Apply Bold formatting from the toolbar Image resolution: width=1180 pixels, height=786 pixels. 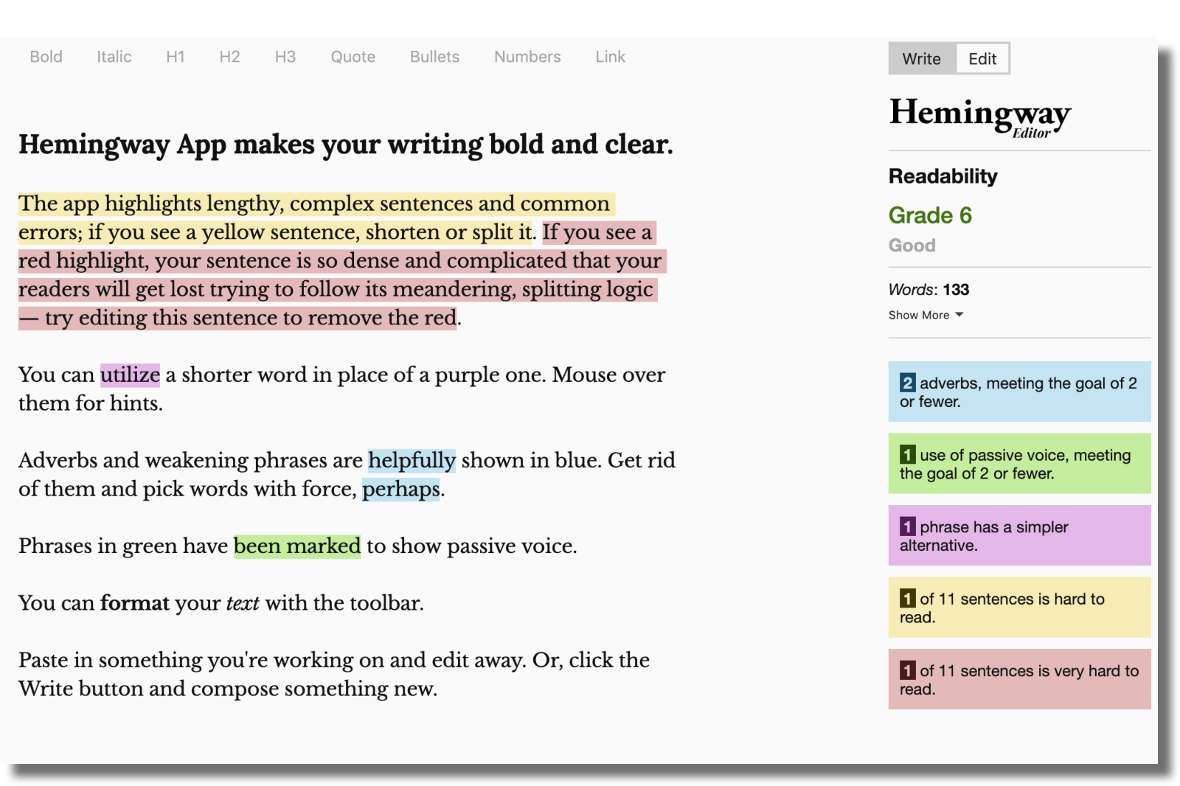(x=46, y=57)
